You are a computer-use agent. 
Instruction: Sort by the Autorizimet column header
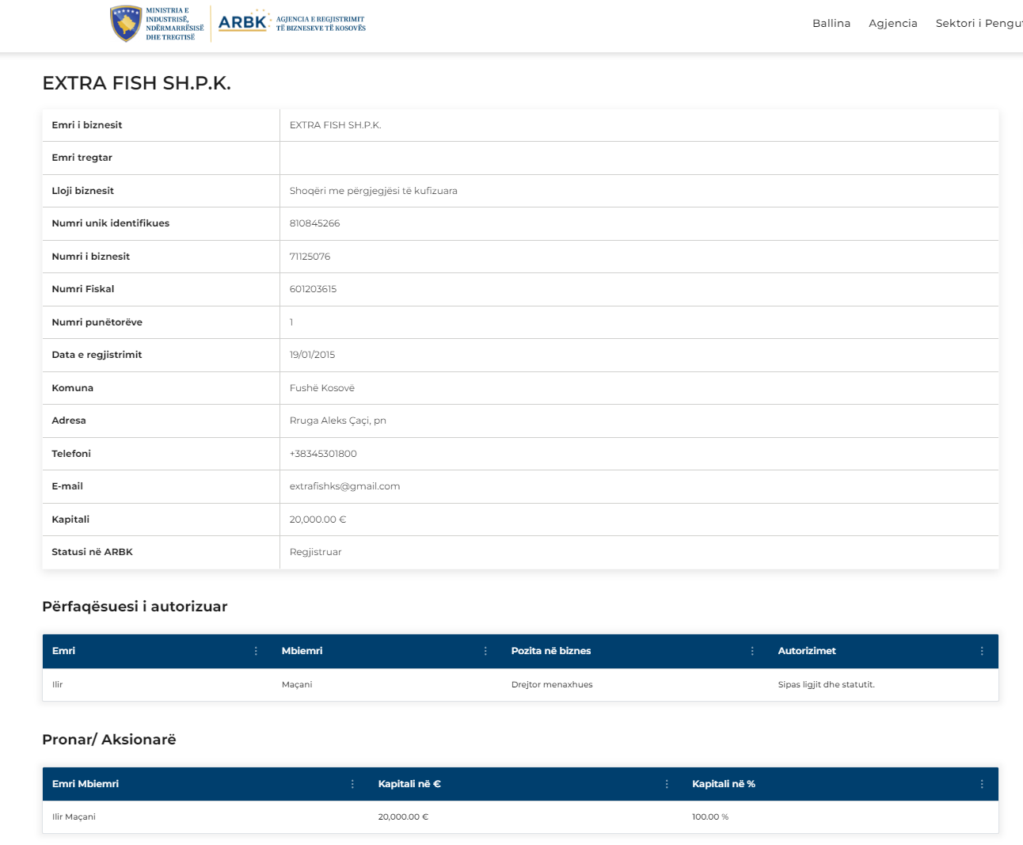pyautogui.click(x=807, y=651)
